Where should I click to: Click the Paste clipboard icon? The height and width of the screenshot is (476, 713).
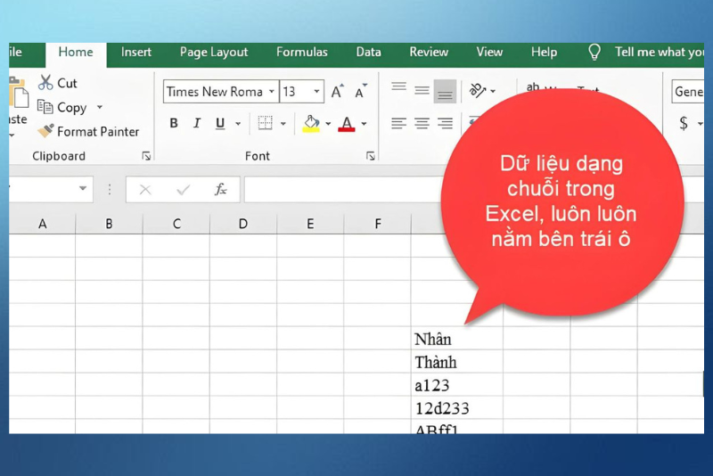tap(19, 93)
